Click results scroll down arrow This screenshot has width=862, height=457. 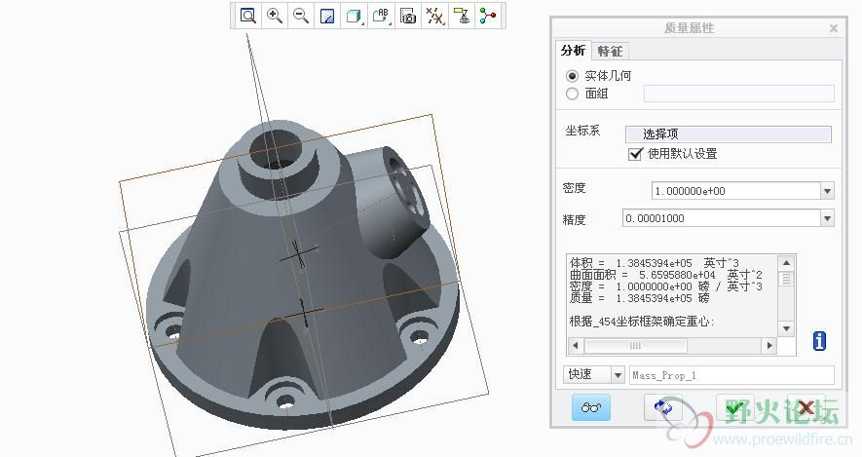(x=786, y=328)
